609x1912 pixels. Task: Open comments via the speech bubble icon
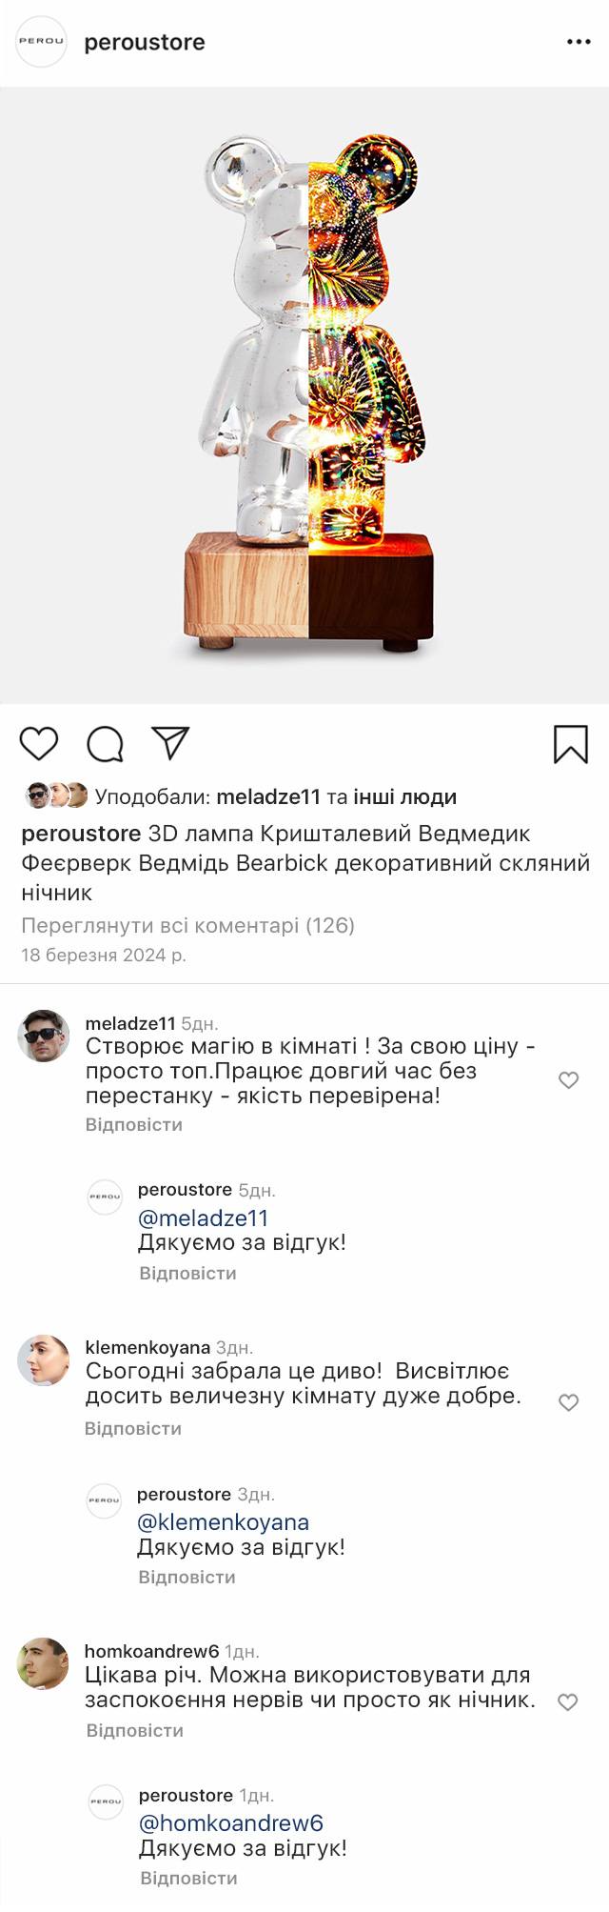click(105, 744)
